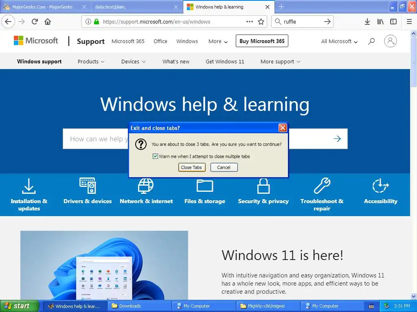The width and height of the screenshot is (417, 312).
Task: Click the page vertical scrollbar thumb
Action: (413, 62)
